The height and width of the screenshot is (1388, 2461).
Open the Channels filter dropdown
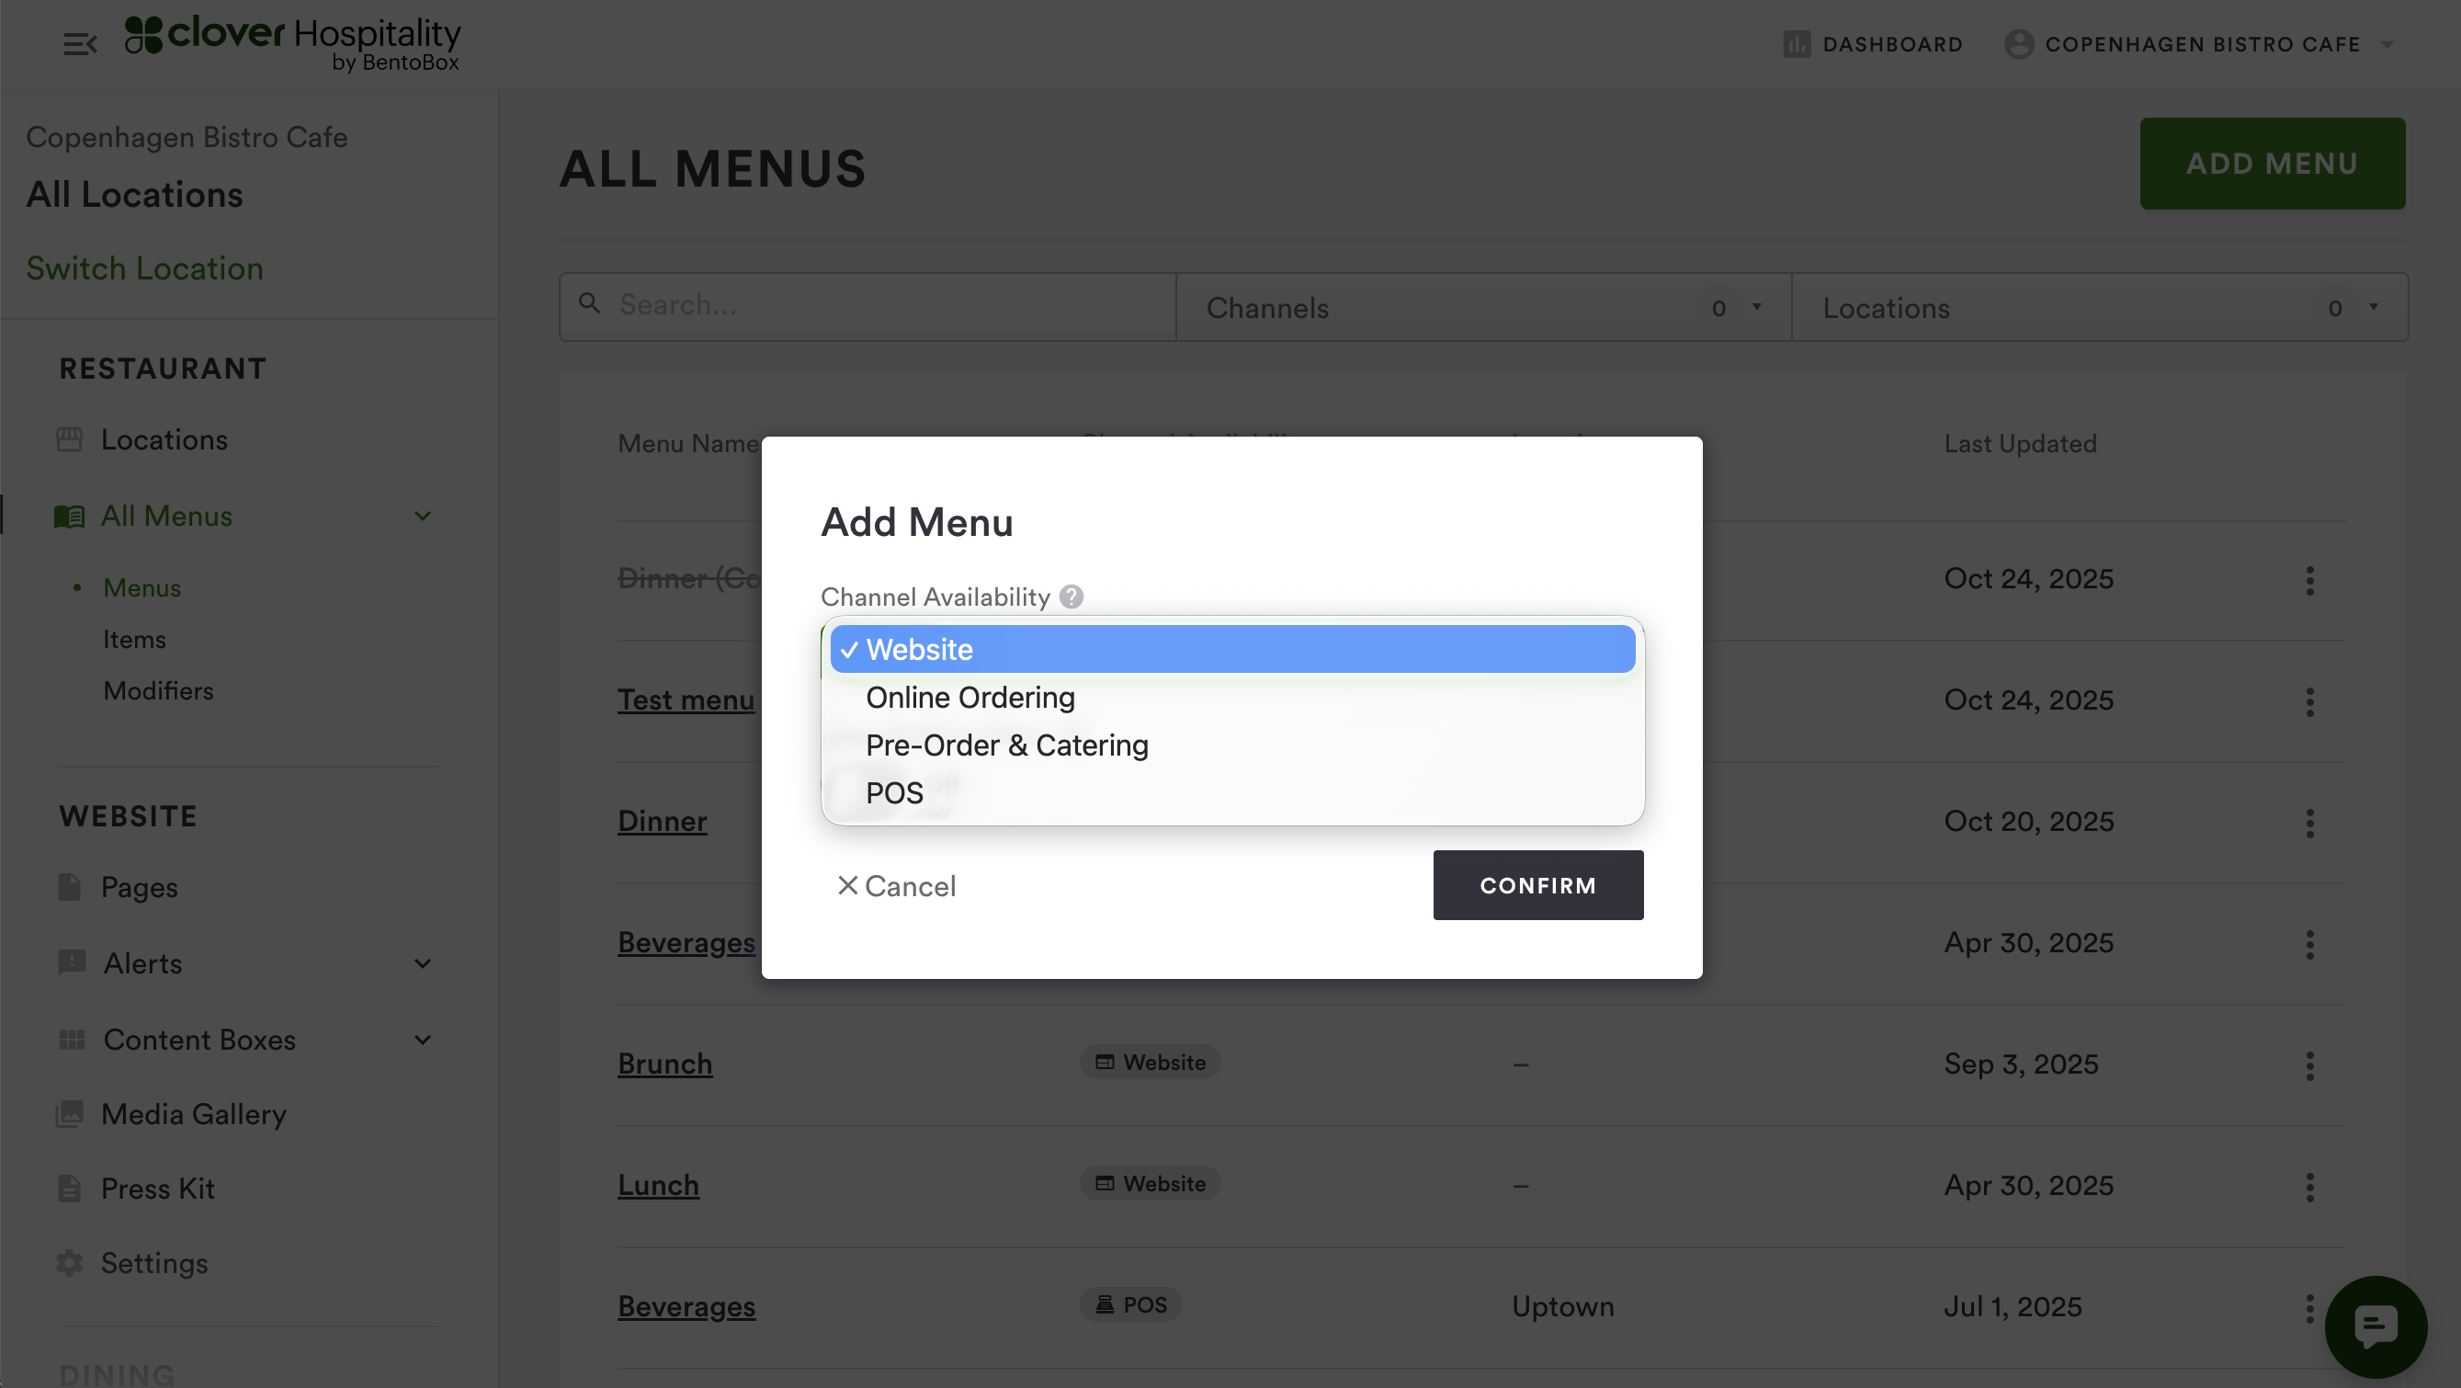[x=1481, y=308]
